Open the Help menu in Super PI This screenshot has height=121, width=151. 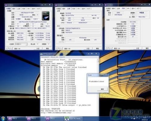[x=62, y=57]
